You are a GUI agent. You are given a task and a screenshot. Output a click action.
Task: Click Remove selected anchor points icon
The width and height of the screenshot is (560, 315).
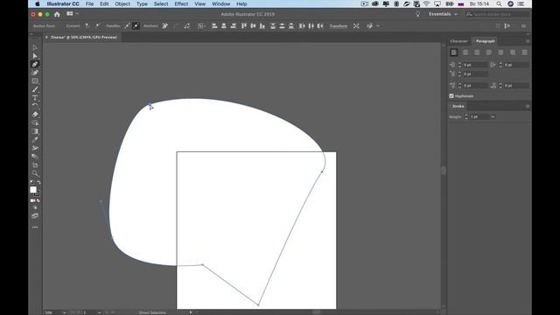pyautogui.click(x=164, y=25)
